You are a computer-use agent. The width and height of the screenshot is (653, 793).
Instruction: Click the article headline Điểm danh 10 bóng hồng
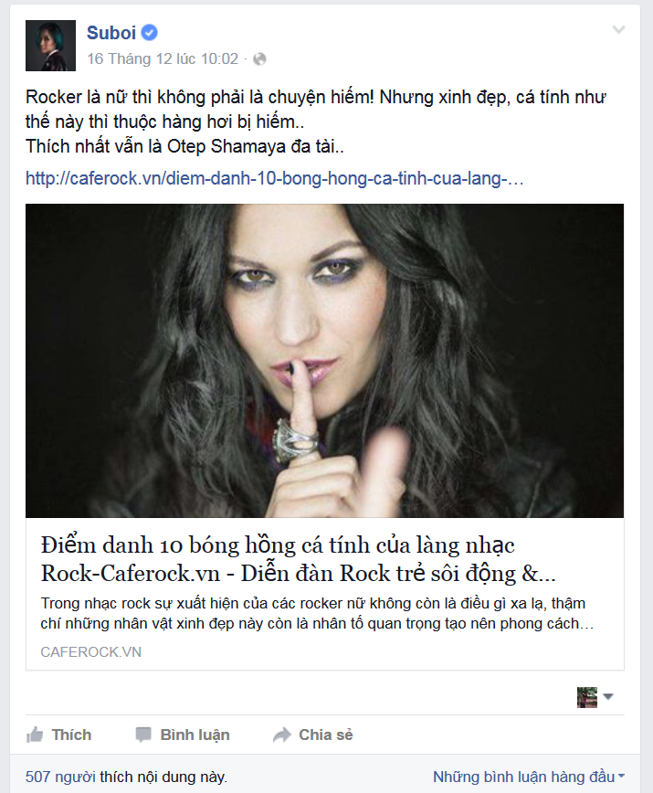(x=299, y=559)
